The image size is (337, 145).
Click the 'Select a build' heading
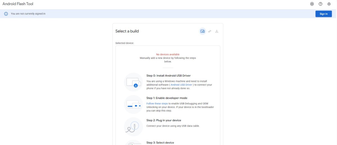tap(127, 31)
